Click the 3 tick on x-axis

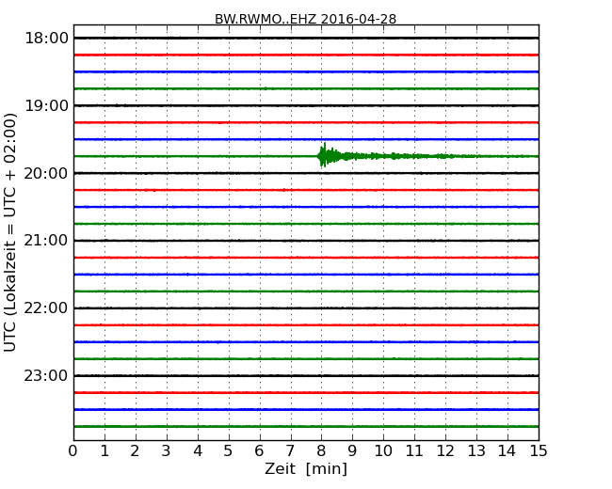(x=167, y=450)
